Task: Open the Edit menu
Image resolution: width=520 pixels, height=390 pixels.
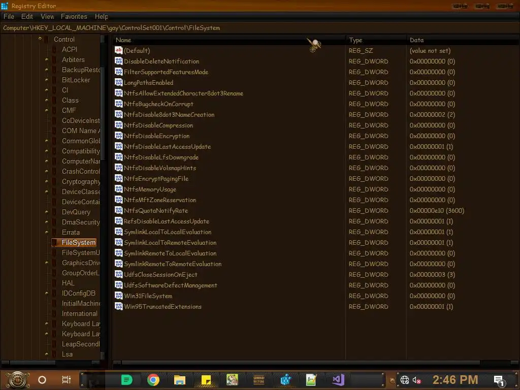Action: pyautogui.click(x=27, y=16)
